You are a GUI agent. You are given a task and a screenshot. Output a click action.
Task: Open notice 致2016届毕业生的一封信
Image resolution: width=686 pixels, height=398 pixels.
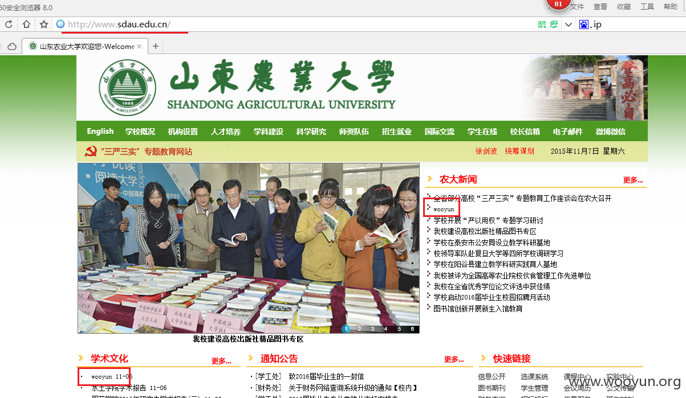pyautogui.click(x=326, y=376)
